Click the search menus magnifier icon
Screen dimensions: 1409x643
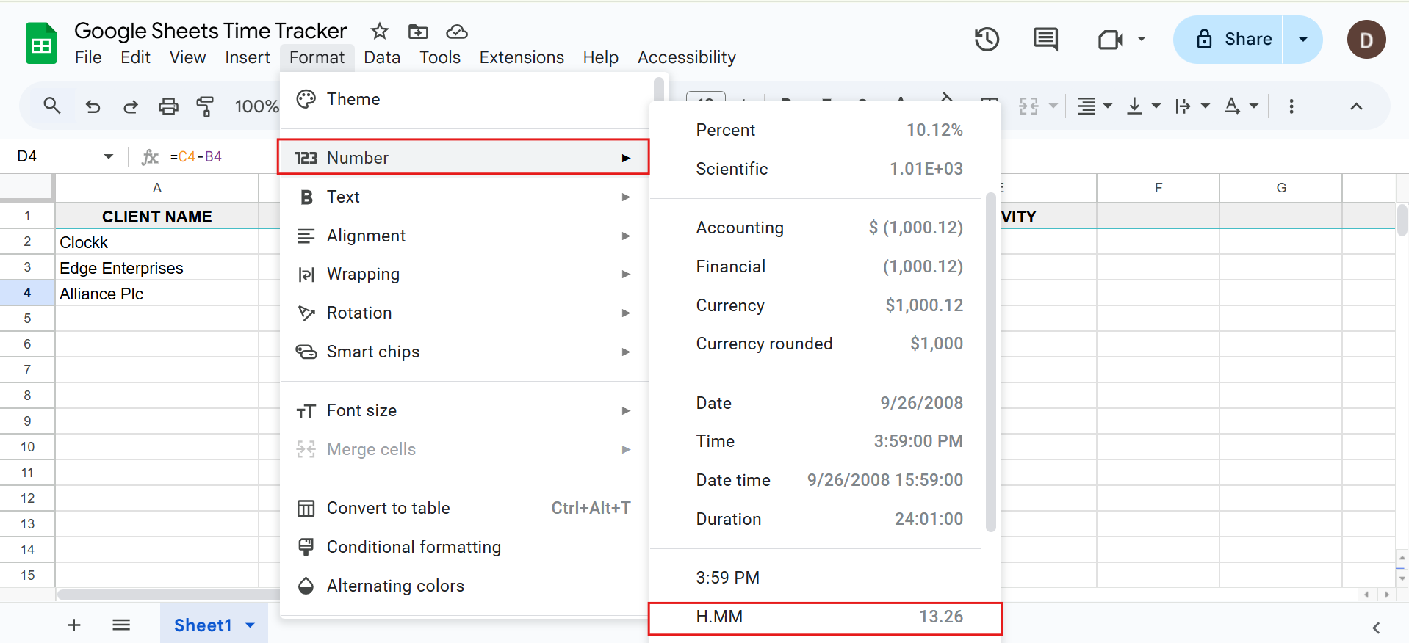pyautogui.click(x=51, y=106)
